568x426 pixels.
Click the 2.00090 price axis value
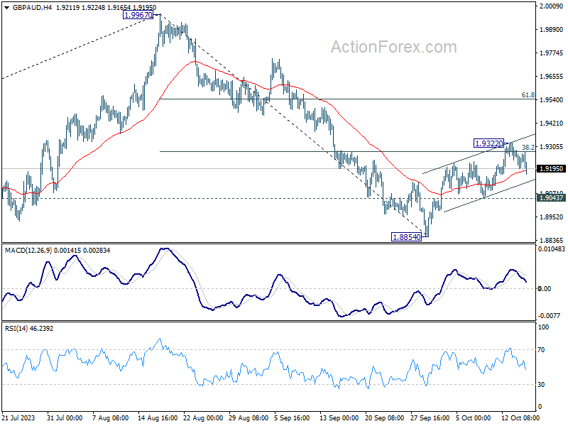click(x=552, y=6)
